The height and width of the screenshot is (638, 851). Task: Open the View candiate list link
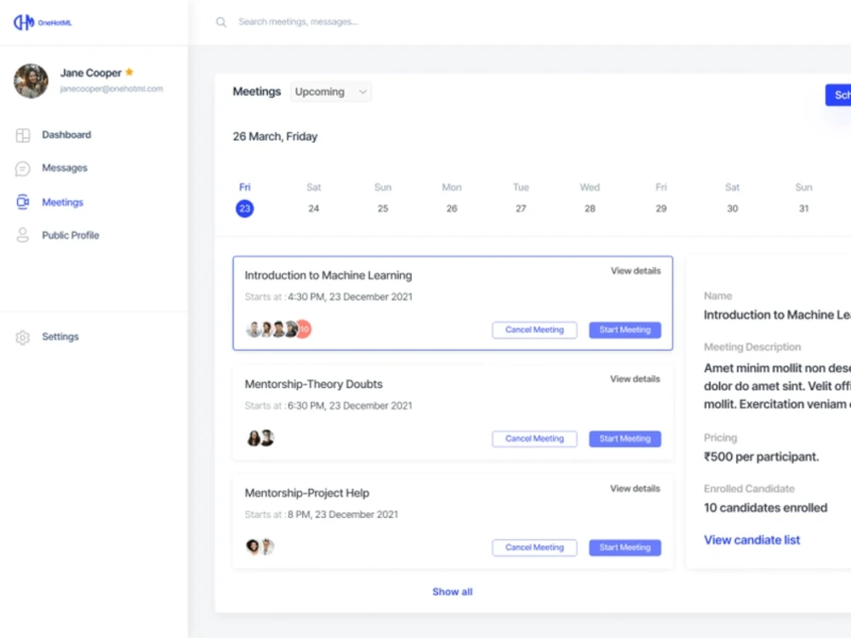click(x=751, y=540)
